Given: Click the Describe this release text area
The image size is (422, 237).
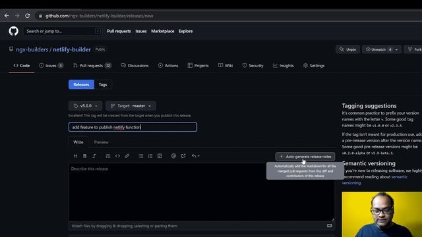Looking at the screenshot, I should pyautogui.click(x=202, y=192).
